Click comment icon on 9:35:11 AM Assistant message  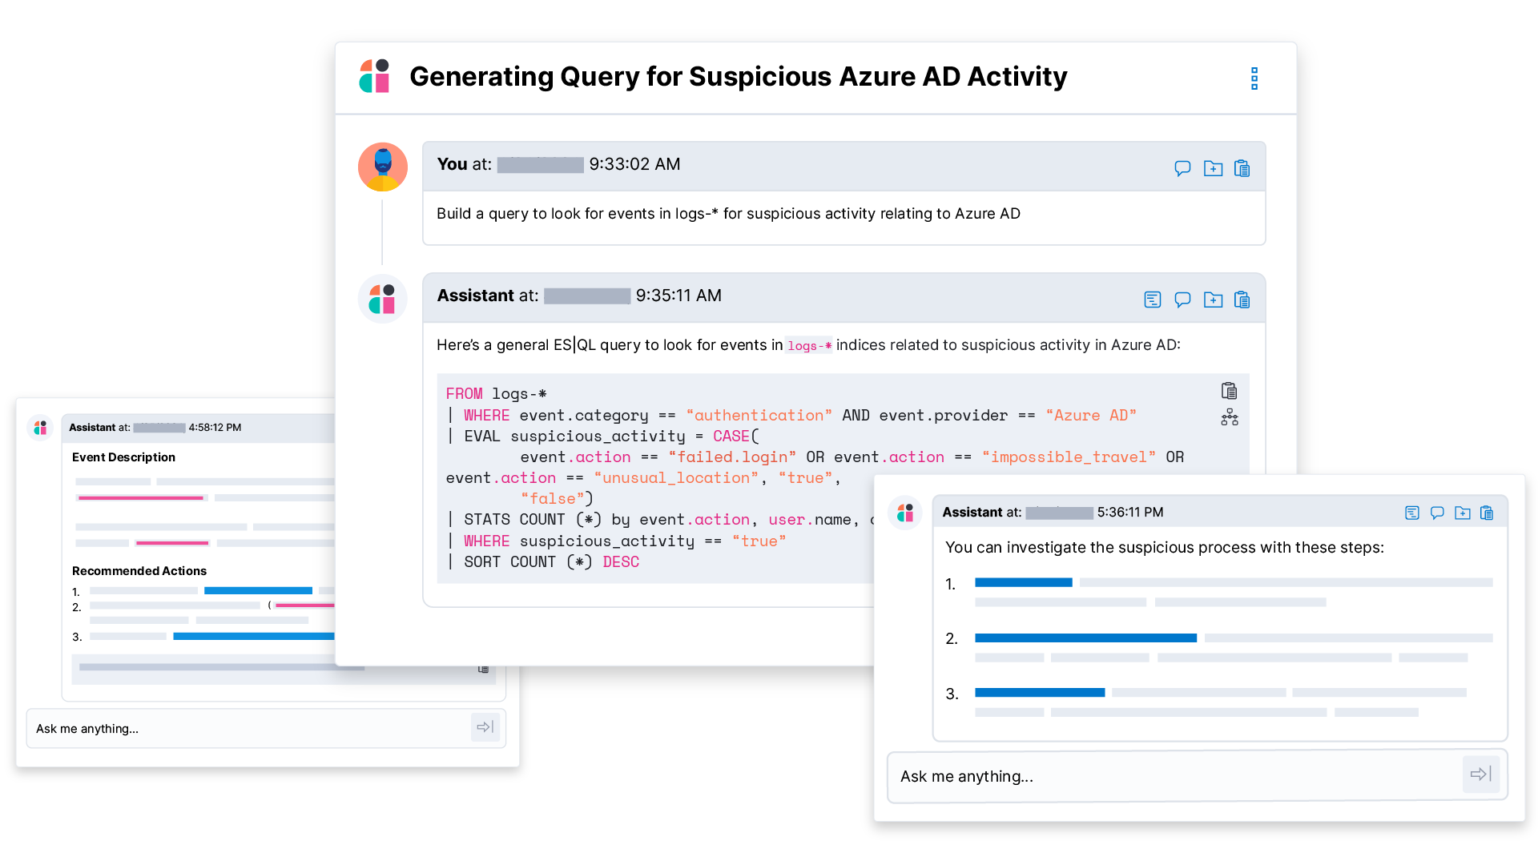tap(1182, 300)
